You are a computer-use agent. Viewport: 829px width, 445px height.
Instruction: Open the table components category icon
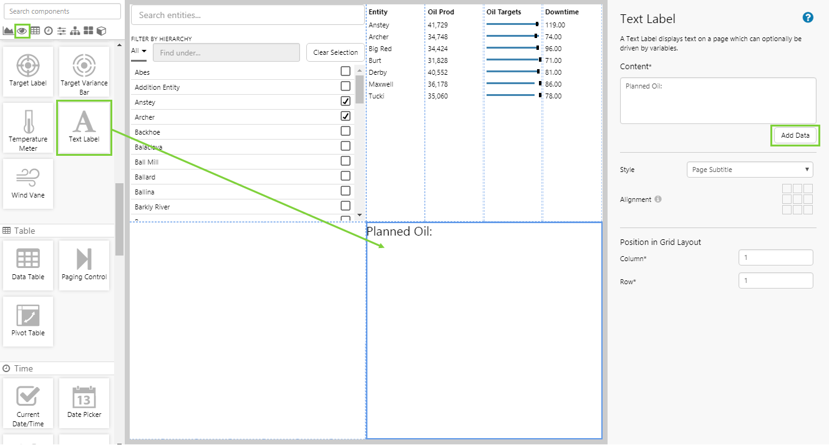pyautogui.click(x=35, y=31)
